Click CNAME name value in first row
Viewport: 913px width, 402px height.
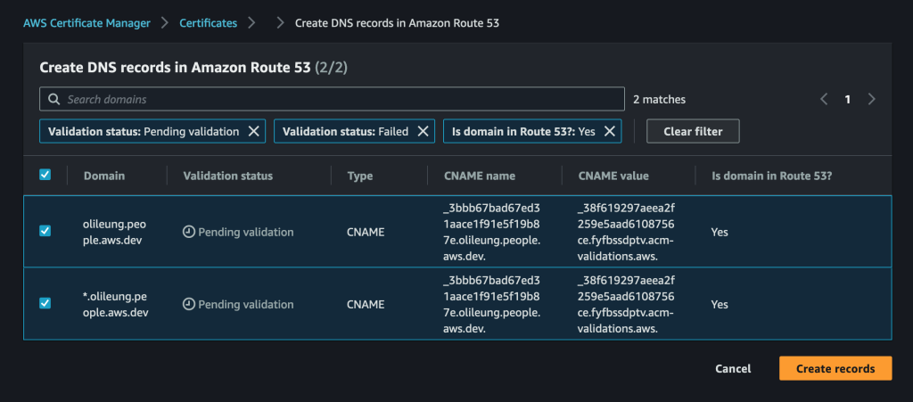coord(492,232)
